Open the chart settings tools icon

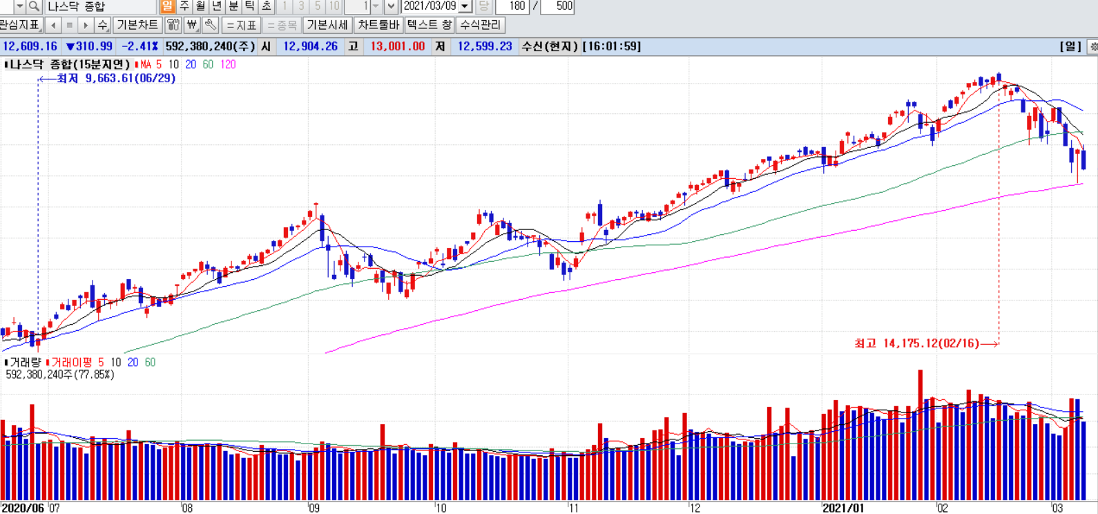(173, 25)
